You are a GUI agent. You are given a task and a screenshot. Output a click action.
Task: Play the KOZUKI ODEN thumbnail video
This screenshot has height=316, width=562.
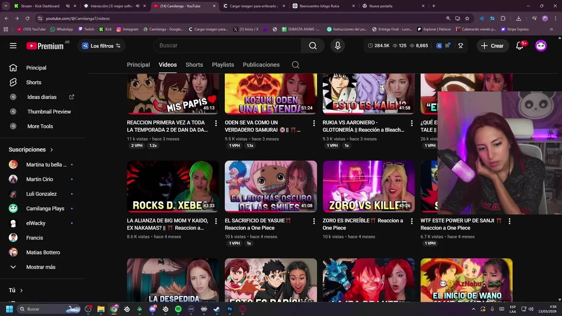click(x=271, y=94)
